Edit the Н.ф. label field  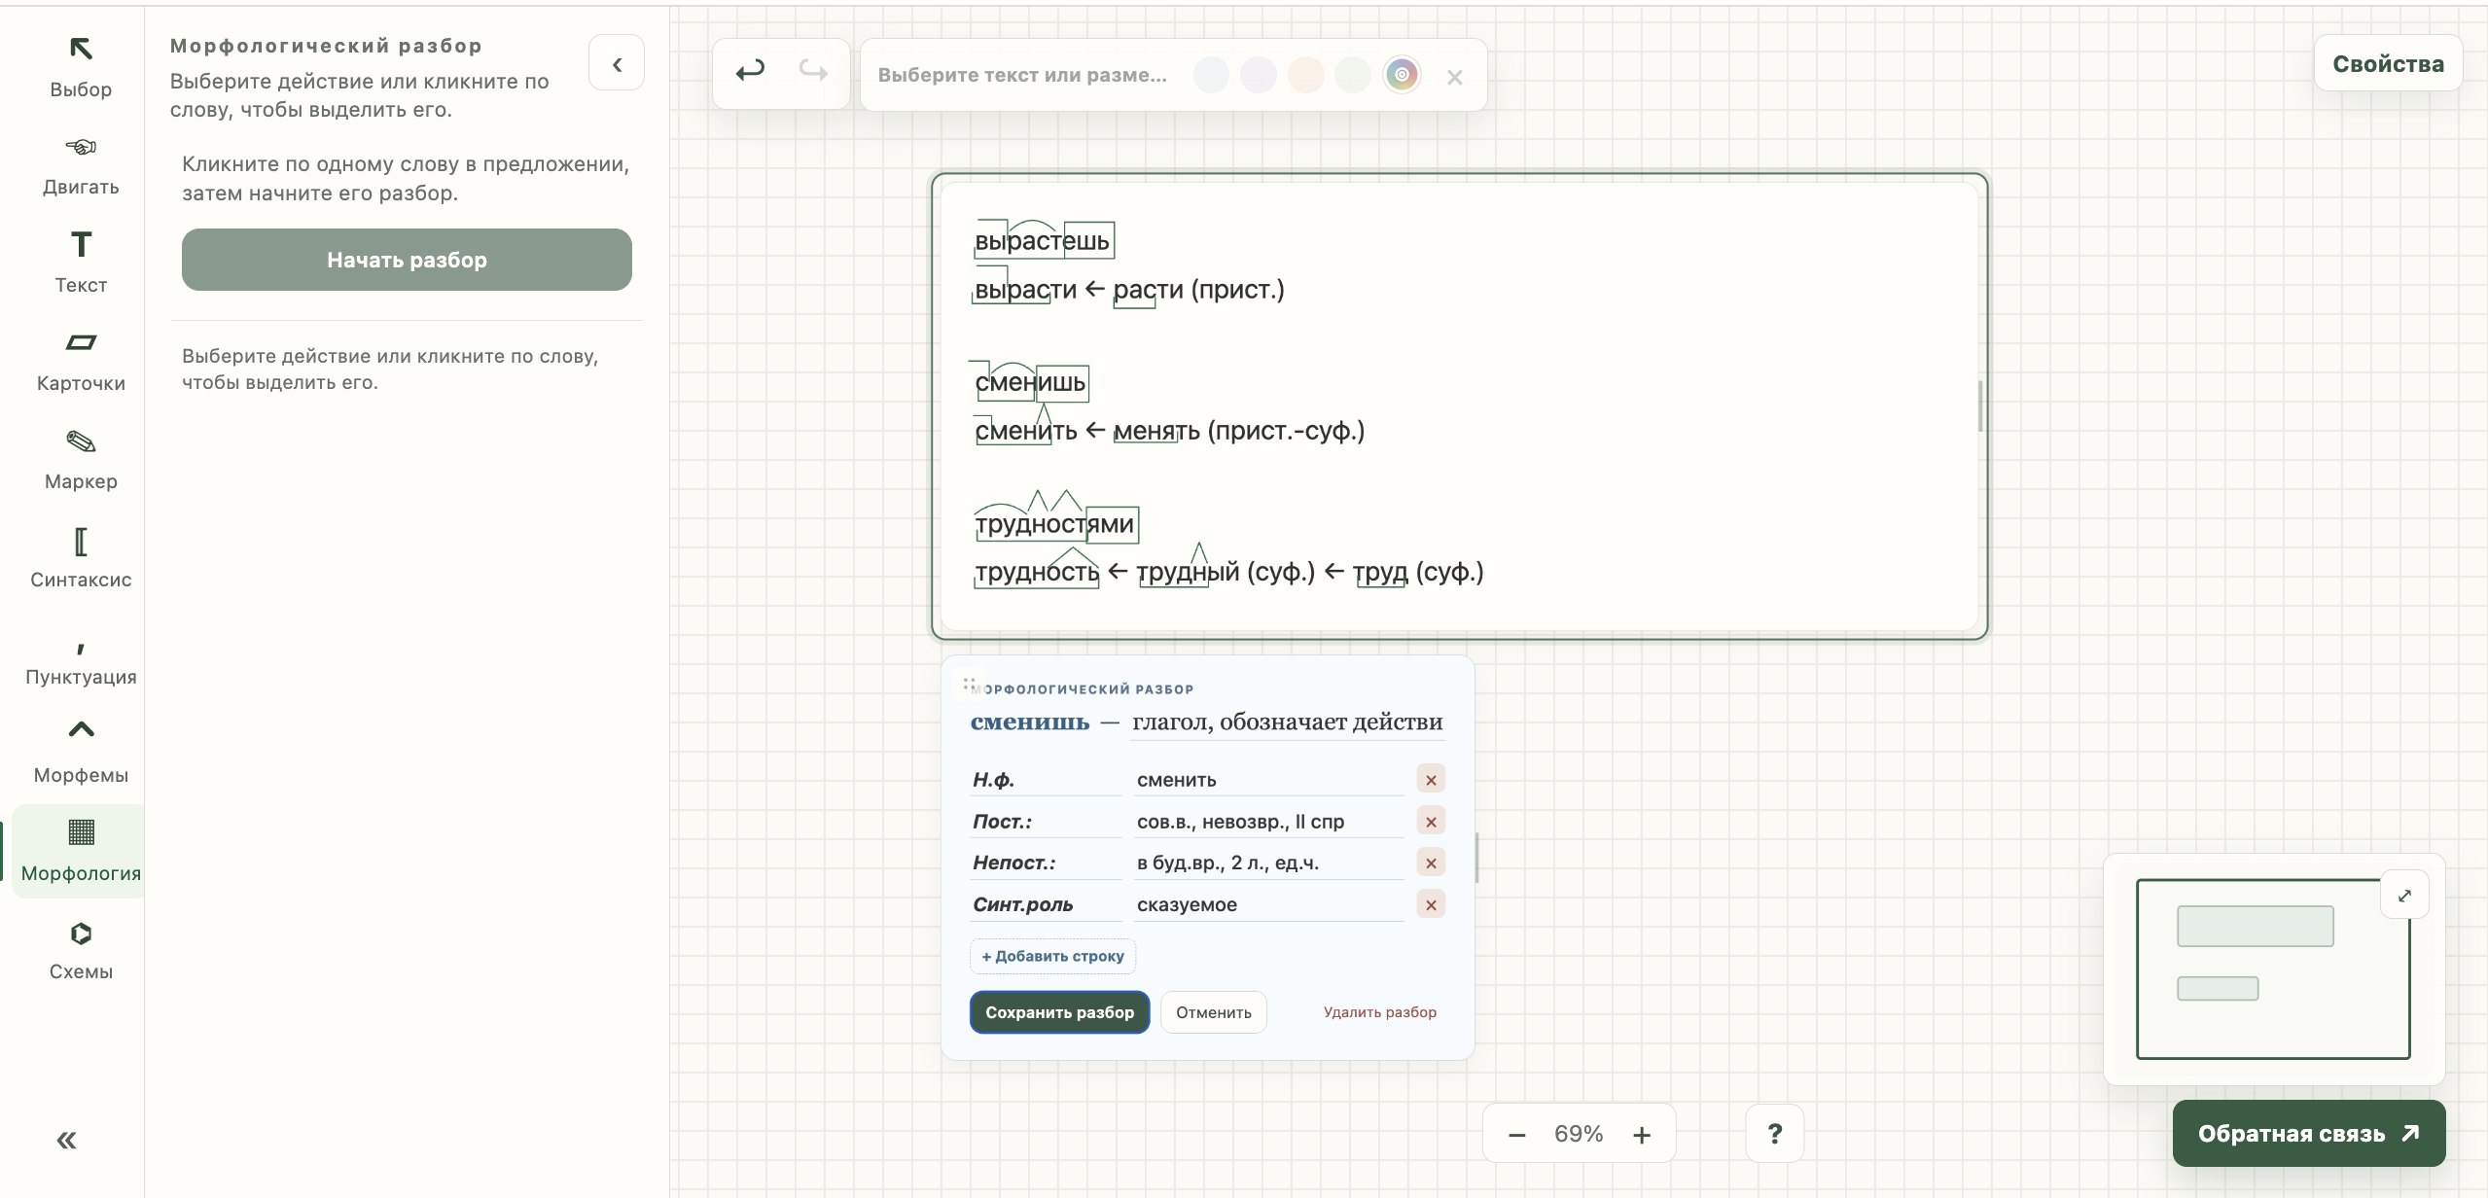click(1046, 779)
